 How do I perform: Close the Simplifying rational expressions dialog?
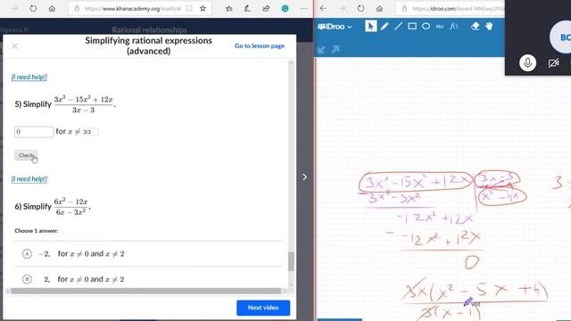tap(14, 45)
